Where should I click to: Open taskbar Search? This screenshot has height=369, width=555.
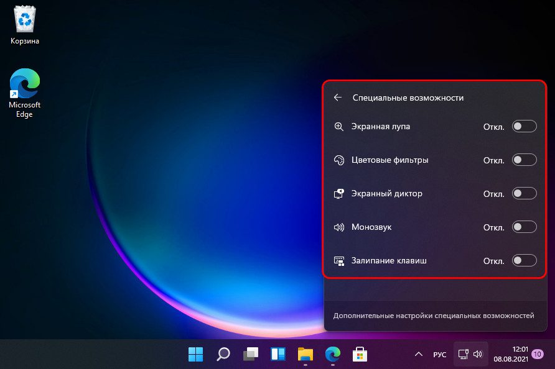coord(223,354)
